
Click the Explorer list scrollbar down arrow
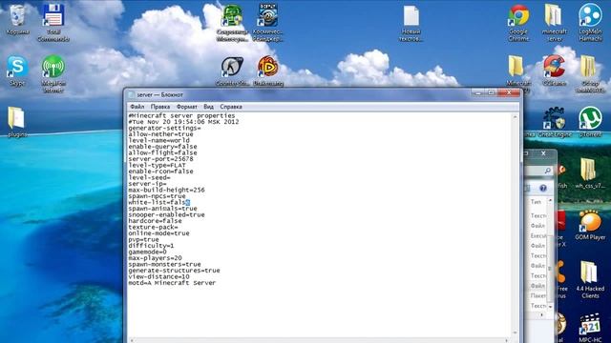[x=550, y=307]
